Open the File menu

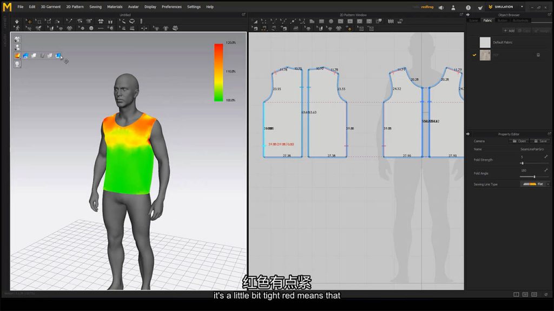pyautogui.click(x=21, y=6)
